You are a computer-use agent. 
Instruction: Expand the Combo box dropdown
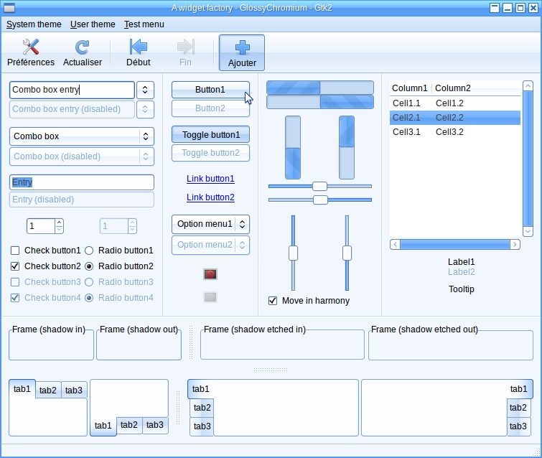[82, 136]
